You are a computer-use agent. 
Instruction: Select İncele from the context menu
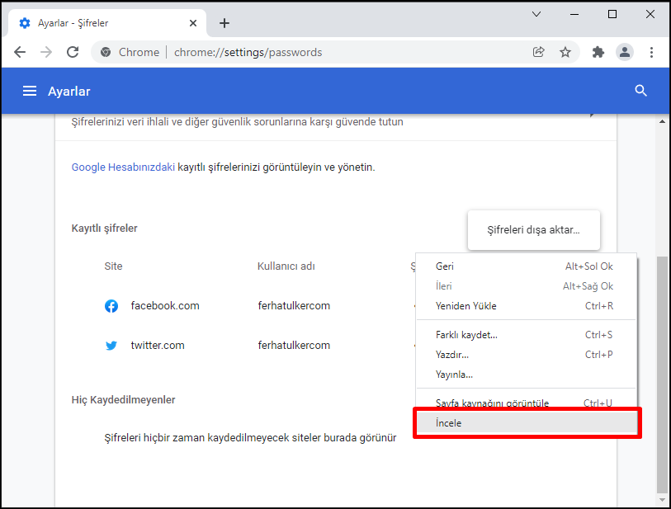527,423
